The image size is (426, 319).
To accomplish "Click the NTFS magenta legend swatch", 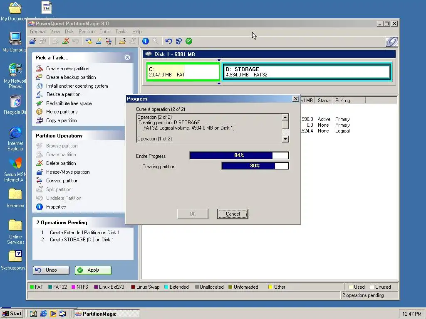I will pos(73,287).
